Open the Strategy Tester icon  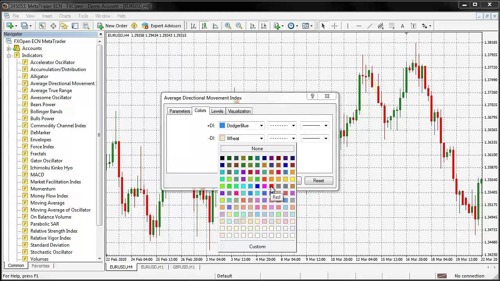(86, 26)
